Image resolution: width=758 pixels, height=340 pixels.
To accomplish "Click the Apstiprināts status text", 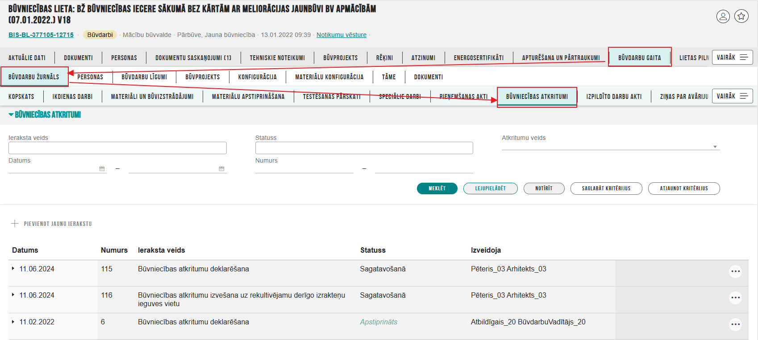I will point(379,322).
